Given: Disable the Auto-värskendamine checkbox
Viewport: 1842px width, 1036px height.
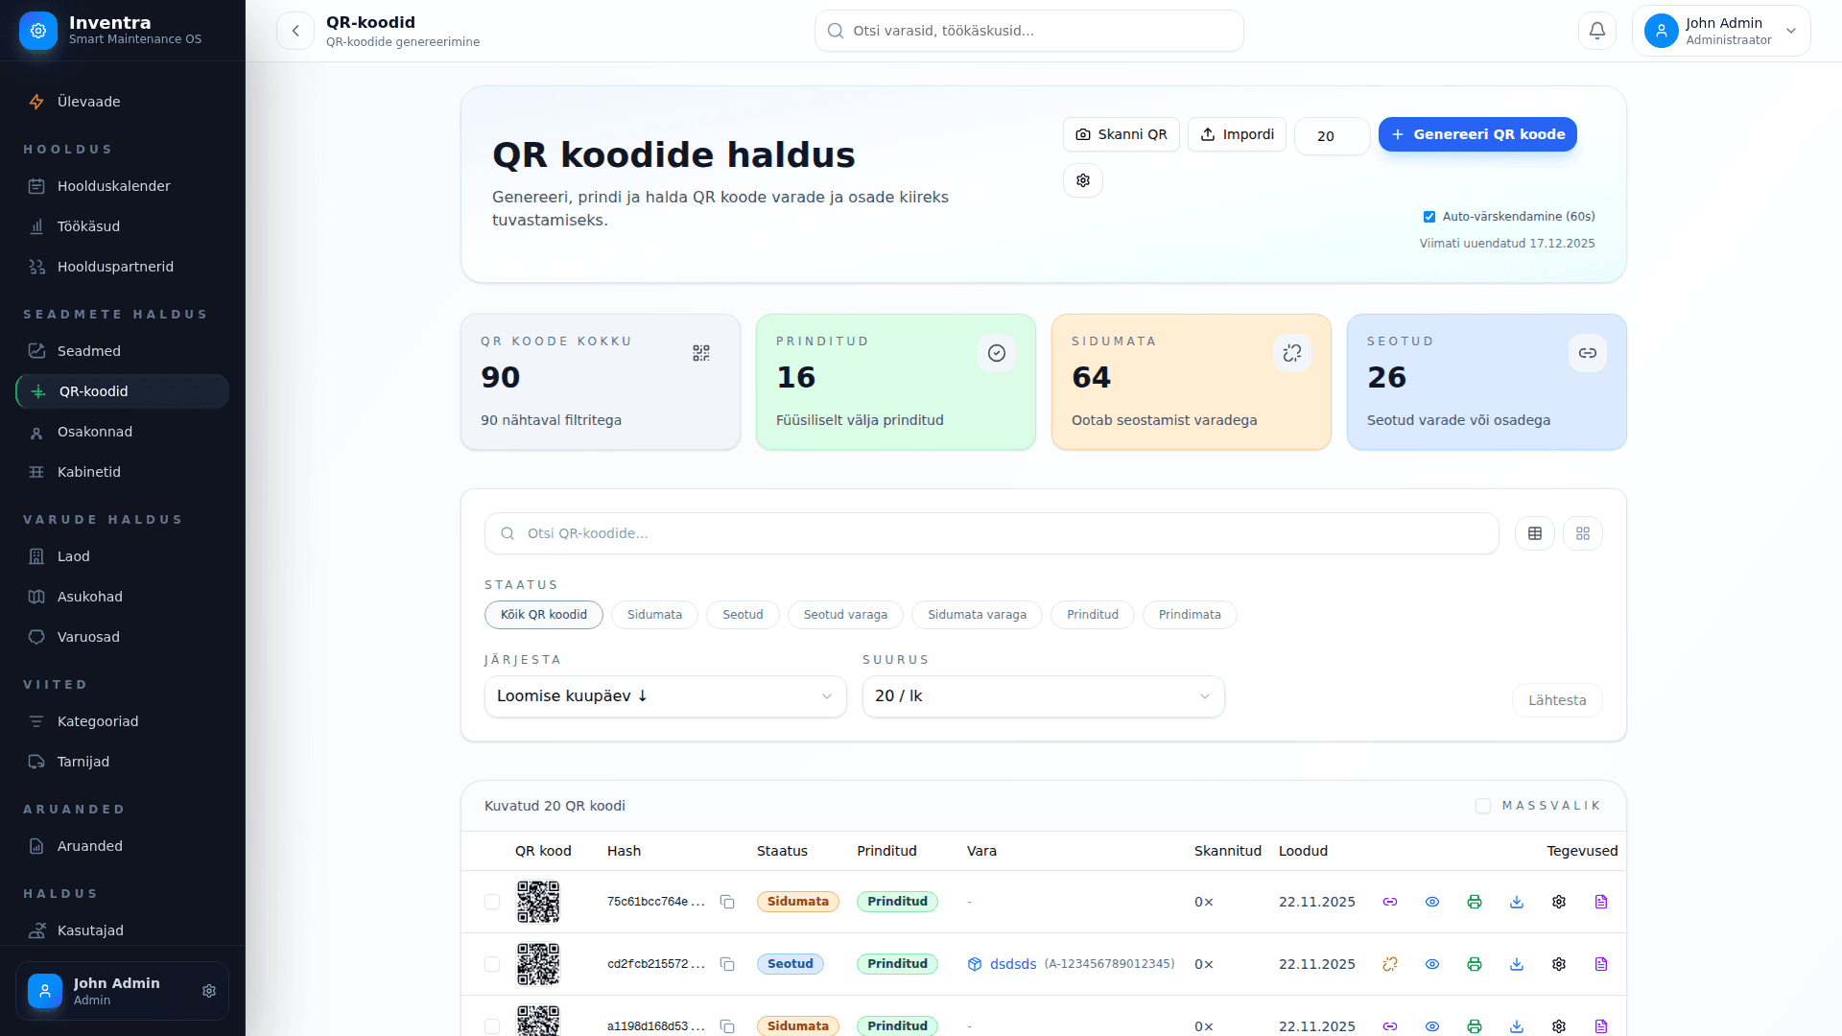Looking at the screenshot, I should pyautogui.click(x=1429, y=217).
